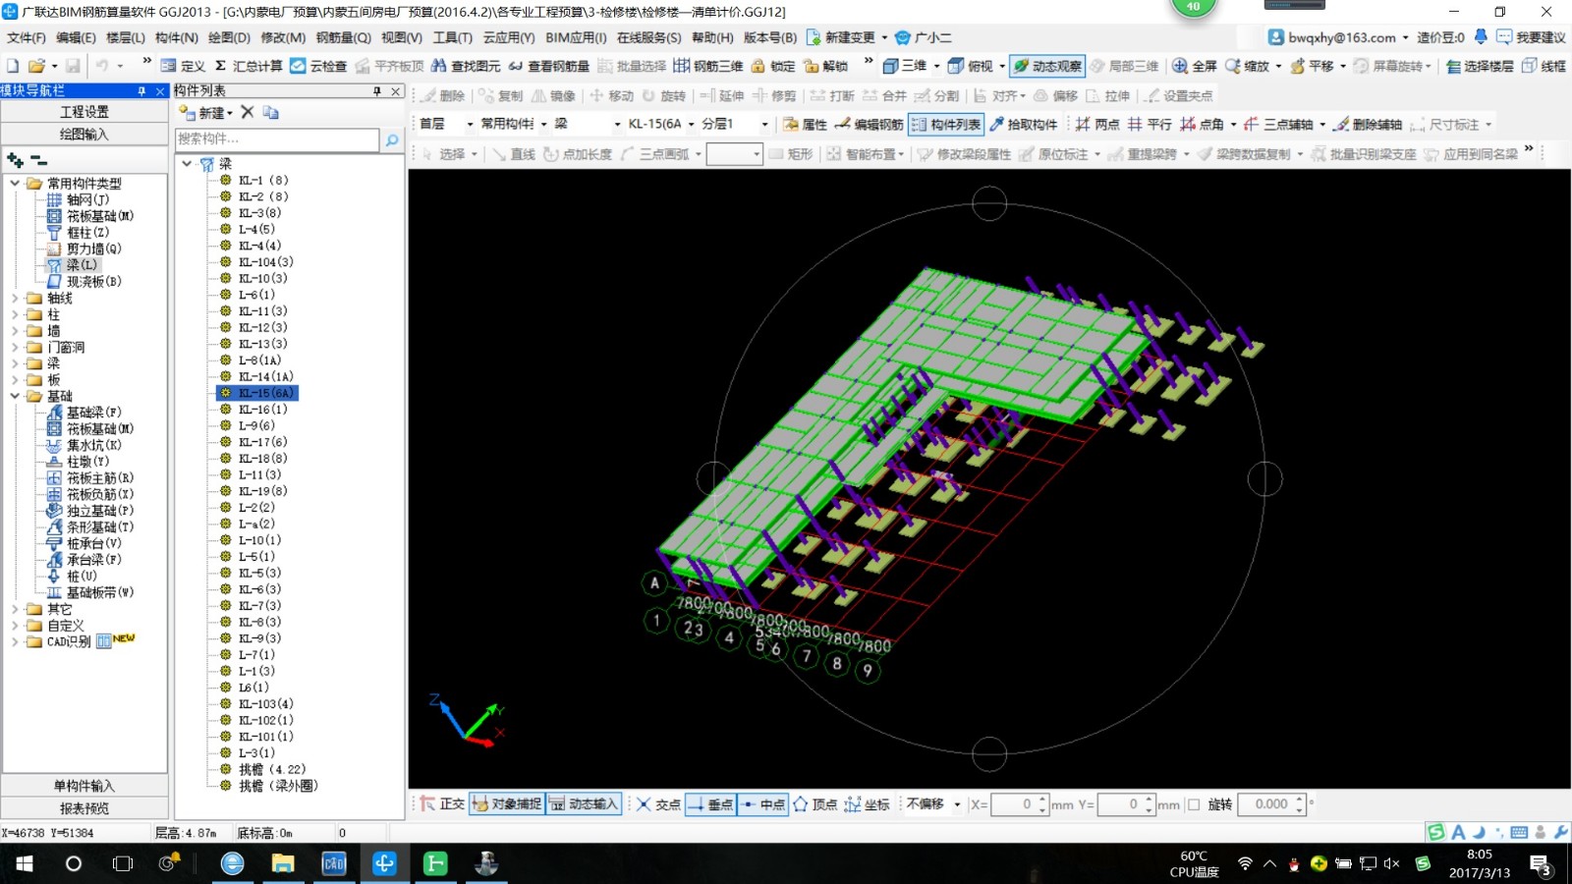Click the X coordinate input field
This screenshot has height=884, width=1572.
pyautogui.click(x=1015, y=804)
